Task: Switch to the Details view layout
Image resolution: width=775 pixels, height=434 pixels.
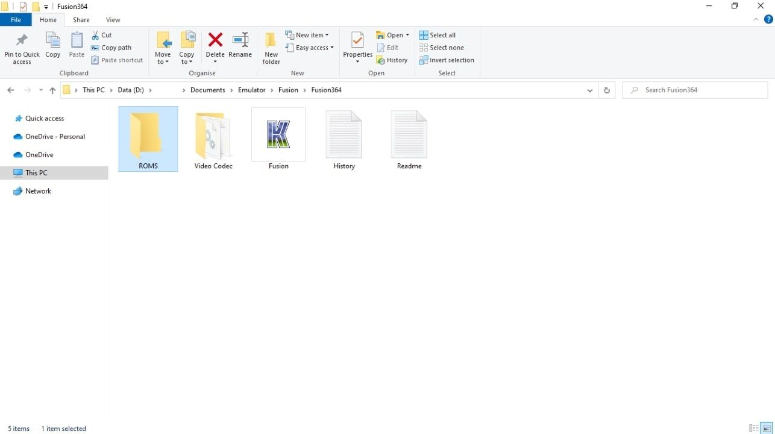Action: coord(754,429)
